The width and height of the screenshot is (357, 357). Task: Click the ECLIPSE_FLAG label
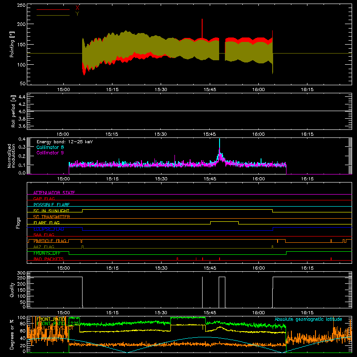click(x=49, y=229)
